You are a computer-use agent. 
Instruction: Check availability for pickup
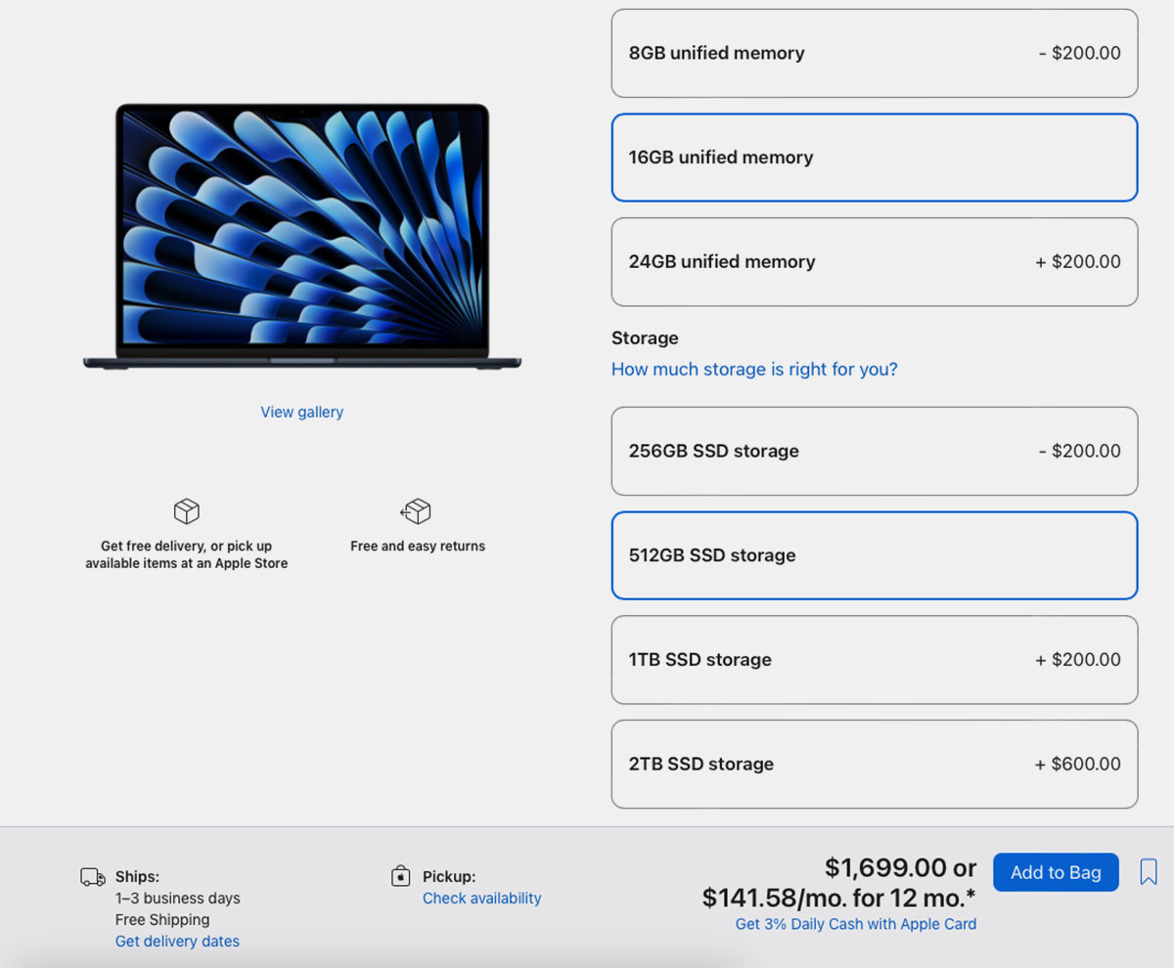click(x=481, y=899)
